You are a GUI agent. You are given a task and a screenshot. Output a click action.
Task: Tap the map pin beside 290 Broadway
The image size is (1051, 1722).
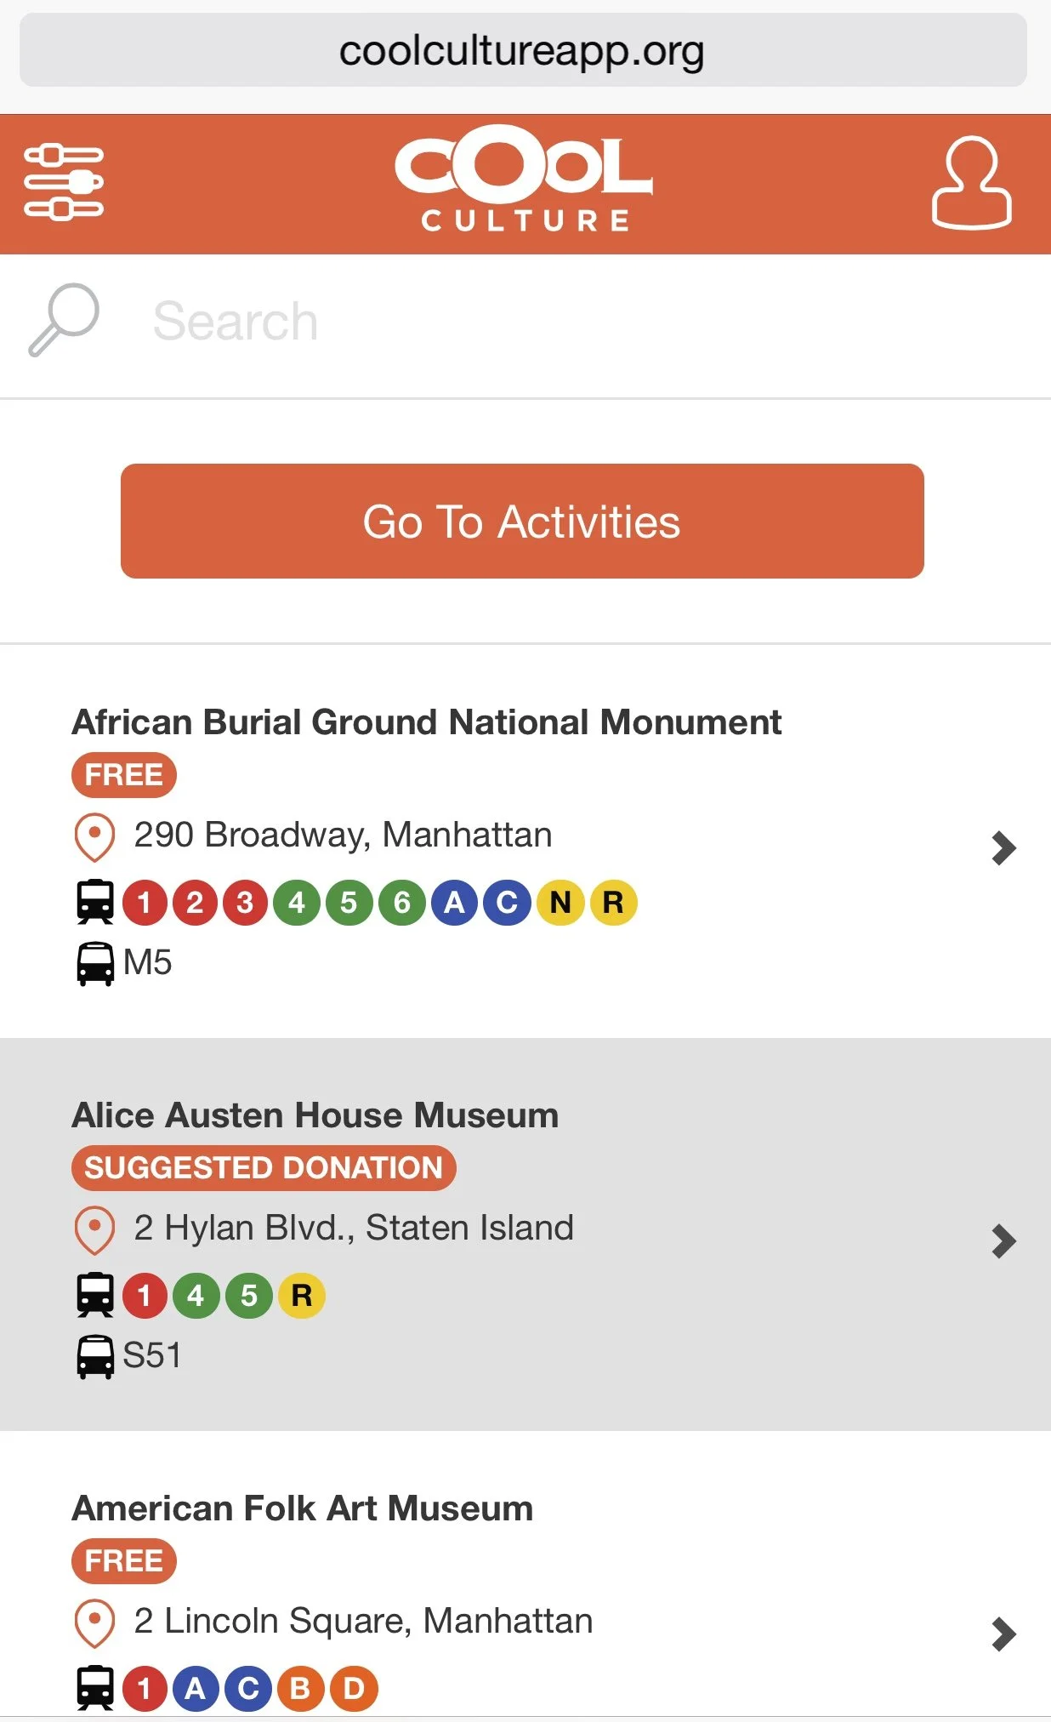[94, 837]
